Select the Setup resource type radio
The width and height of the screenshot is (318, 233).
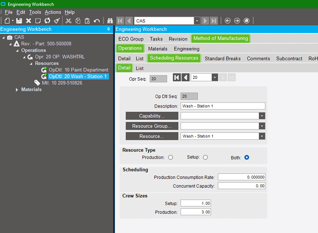tap(205, 158)
